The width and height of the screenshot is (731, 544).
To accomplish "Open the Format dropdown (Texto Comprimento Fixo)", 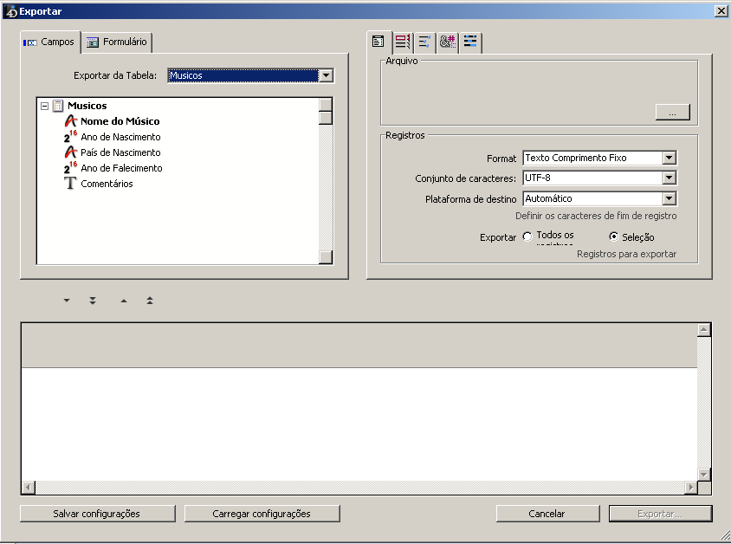I will [x=669, y=159].
